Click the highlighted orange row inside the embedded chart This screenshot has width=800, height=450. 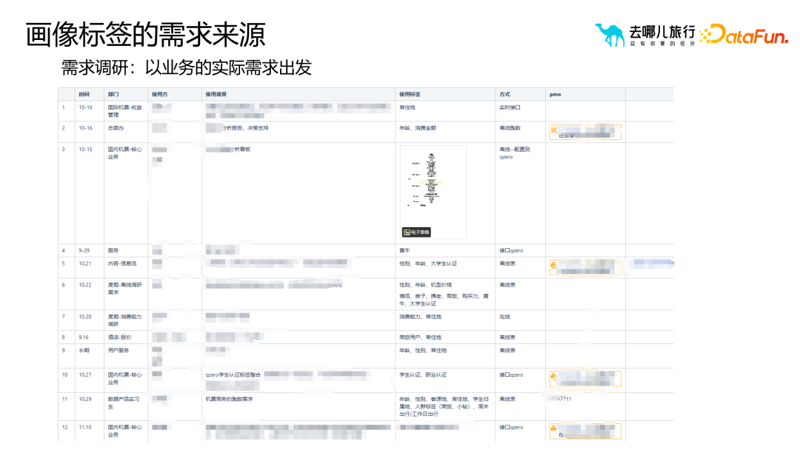pyautogui.click(x=432, y=182)
